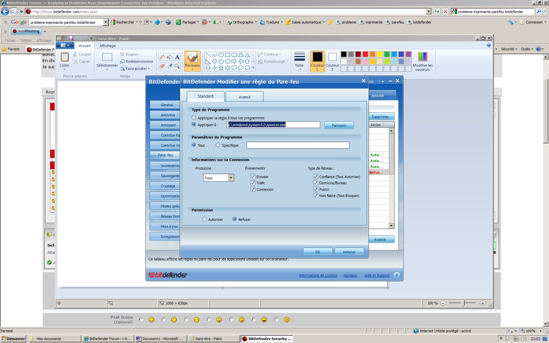Pick the yellow color swatch in Paint palette

coord(380,54)
